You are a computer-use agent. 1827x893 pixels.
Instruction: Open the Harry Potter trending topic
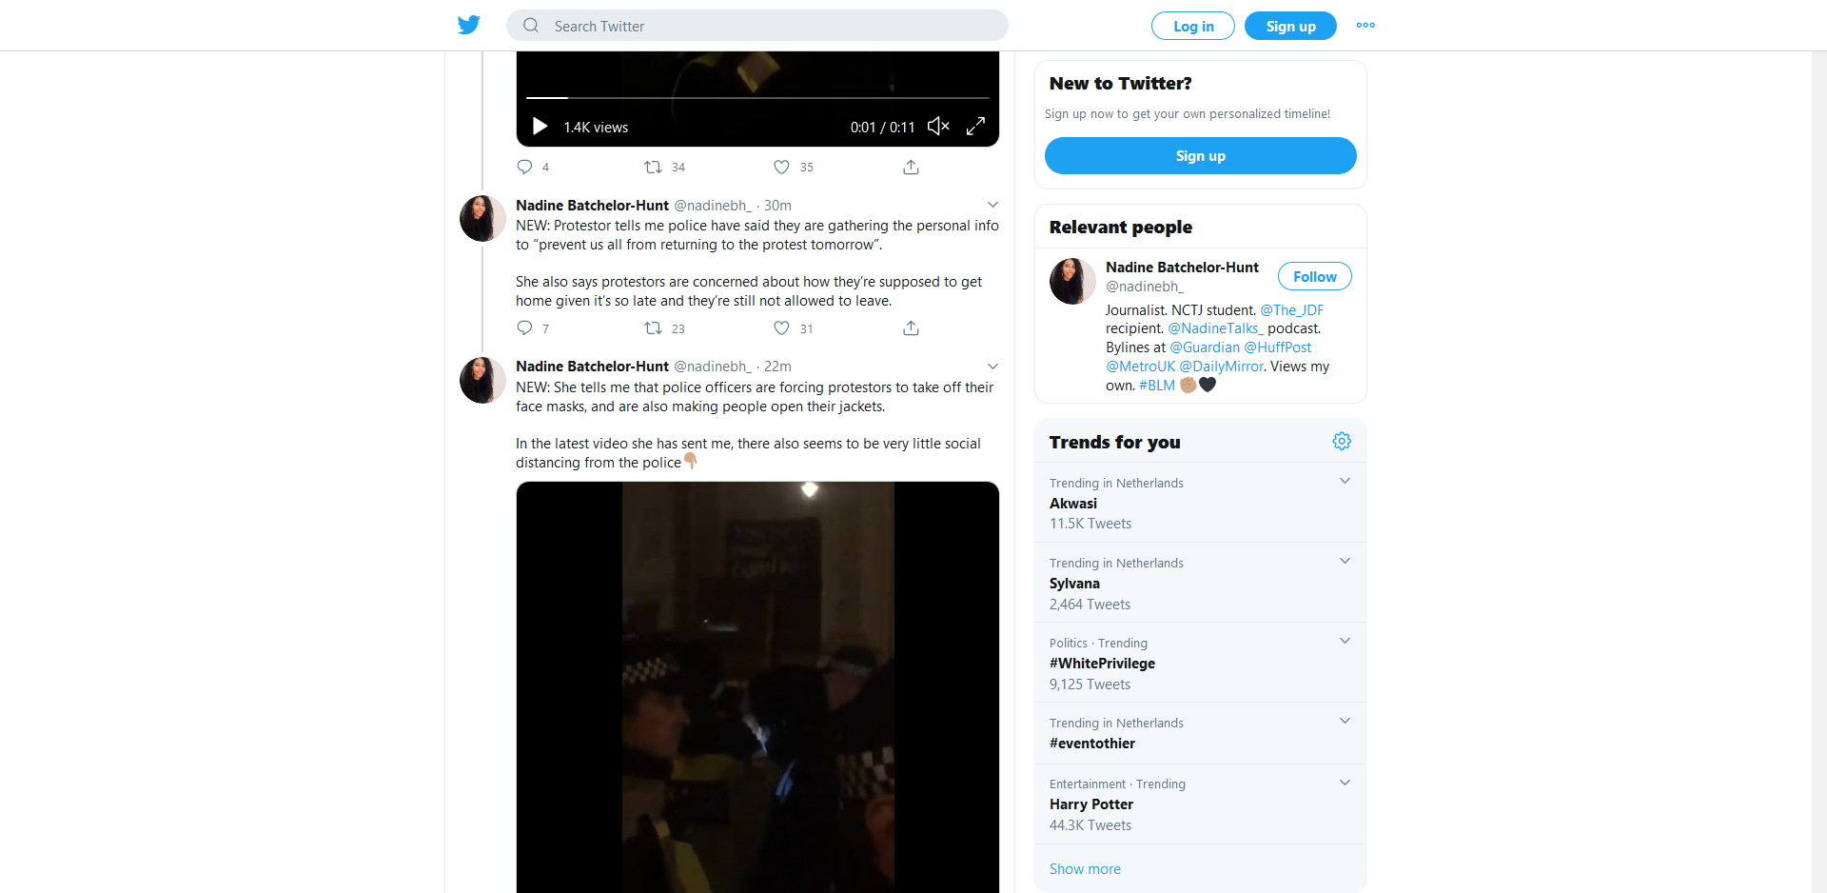pos(1091,804)
